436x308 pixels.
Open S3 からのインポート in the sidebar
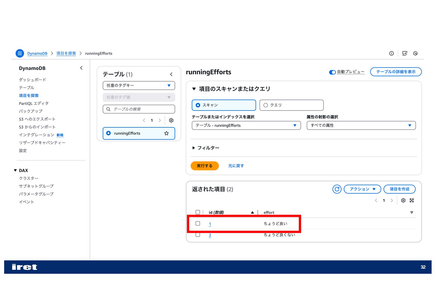[x=37, y=127]
